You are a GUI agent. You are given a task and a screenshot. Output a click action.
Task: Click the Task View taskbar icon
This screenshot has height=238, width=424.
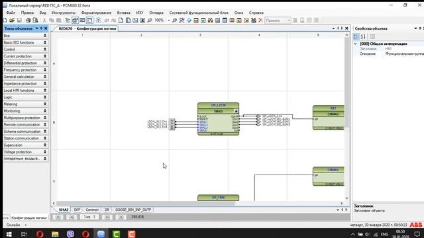point(24,234)
